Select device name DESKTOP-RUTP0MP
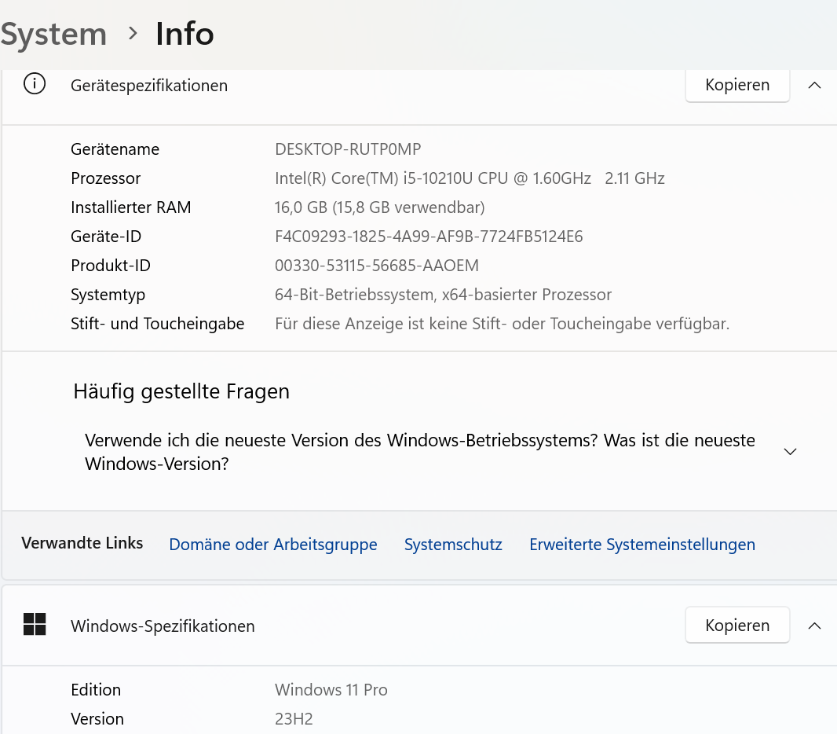 [x=348, y=149]
